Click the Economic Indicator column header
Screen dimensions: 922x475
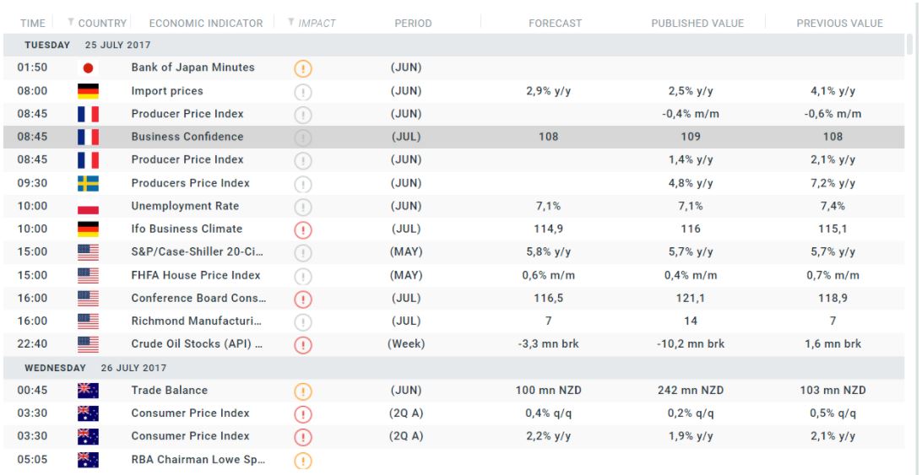pos(205,23)
